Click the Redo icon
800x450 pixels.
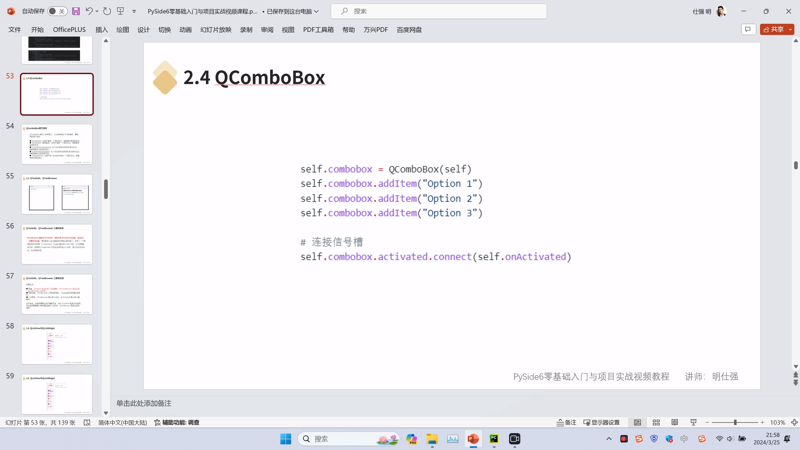coord(107,11)
